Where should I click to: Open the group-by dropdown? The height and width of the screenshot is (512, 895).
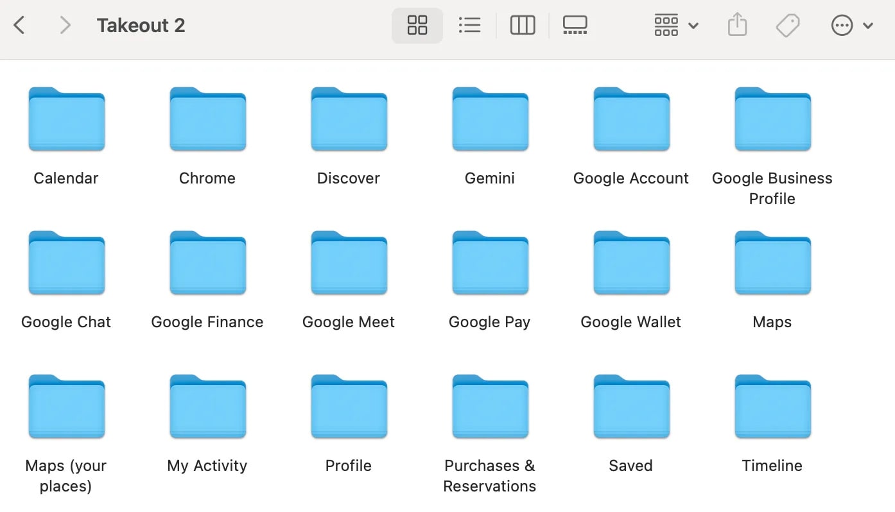click(x=675, y=26)
